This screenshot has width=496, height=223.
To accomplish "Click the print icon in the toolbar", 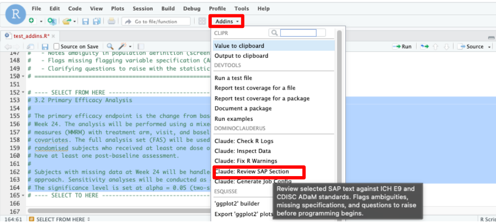I will (112, 21).
